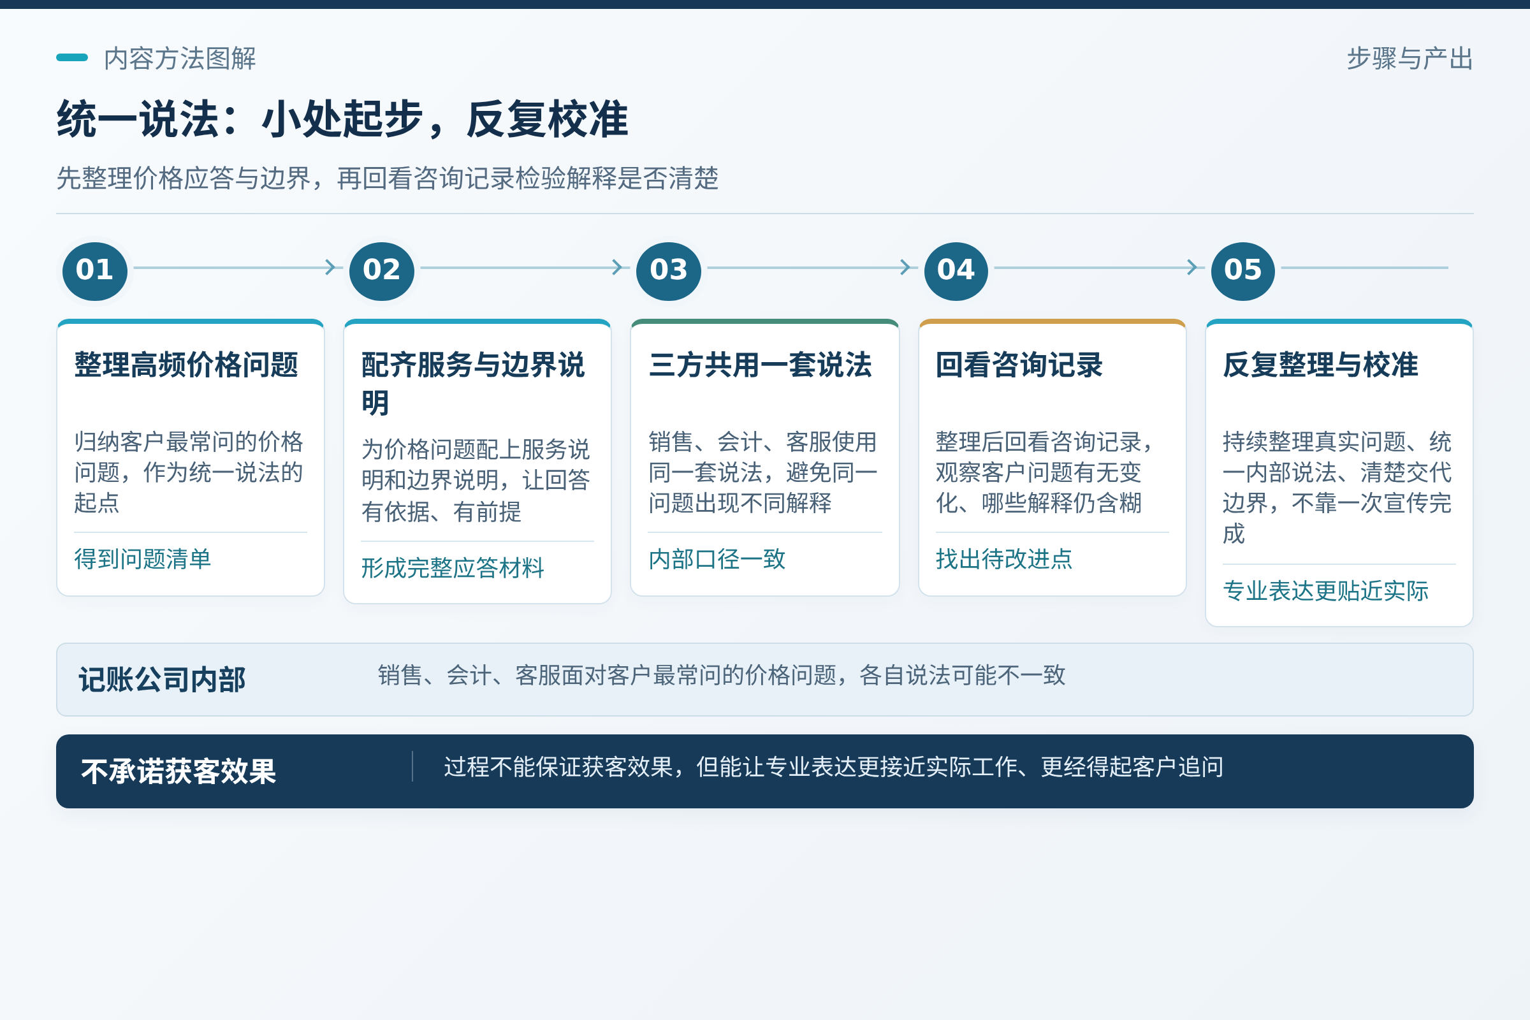Click the description starting 整理后回看咨询记录
Image resolution: width=1530 pixels, height=1020 pixels.
(x=1045, y=472)
